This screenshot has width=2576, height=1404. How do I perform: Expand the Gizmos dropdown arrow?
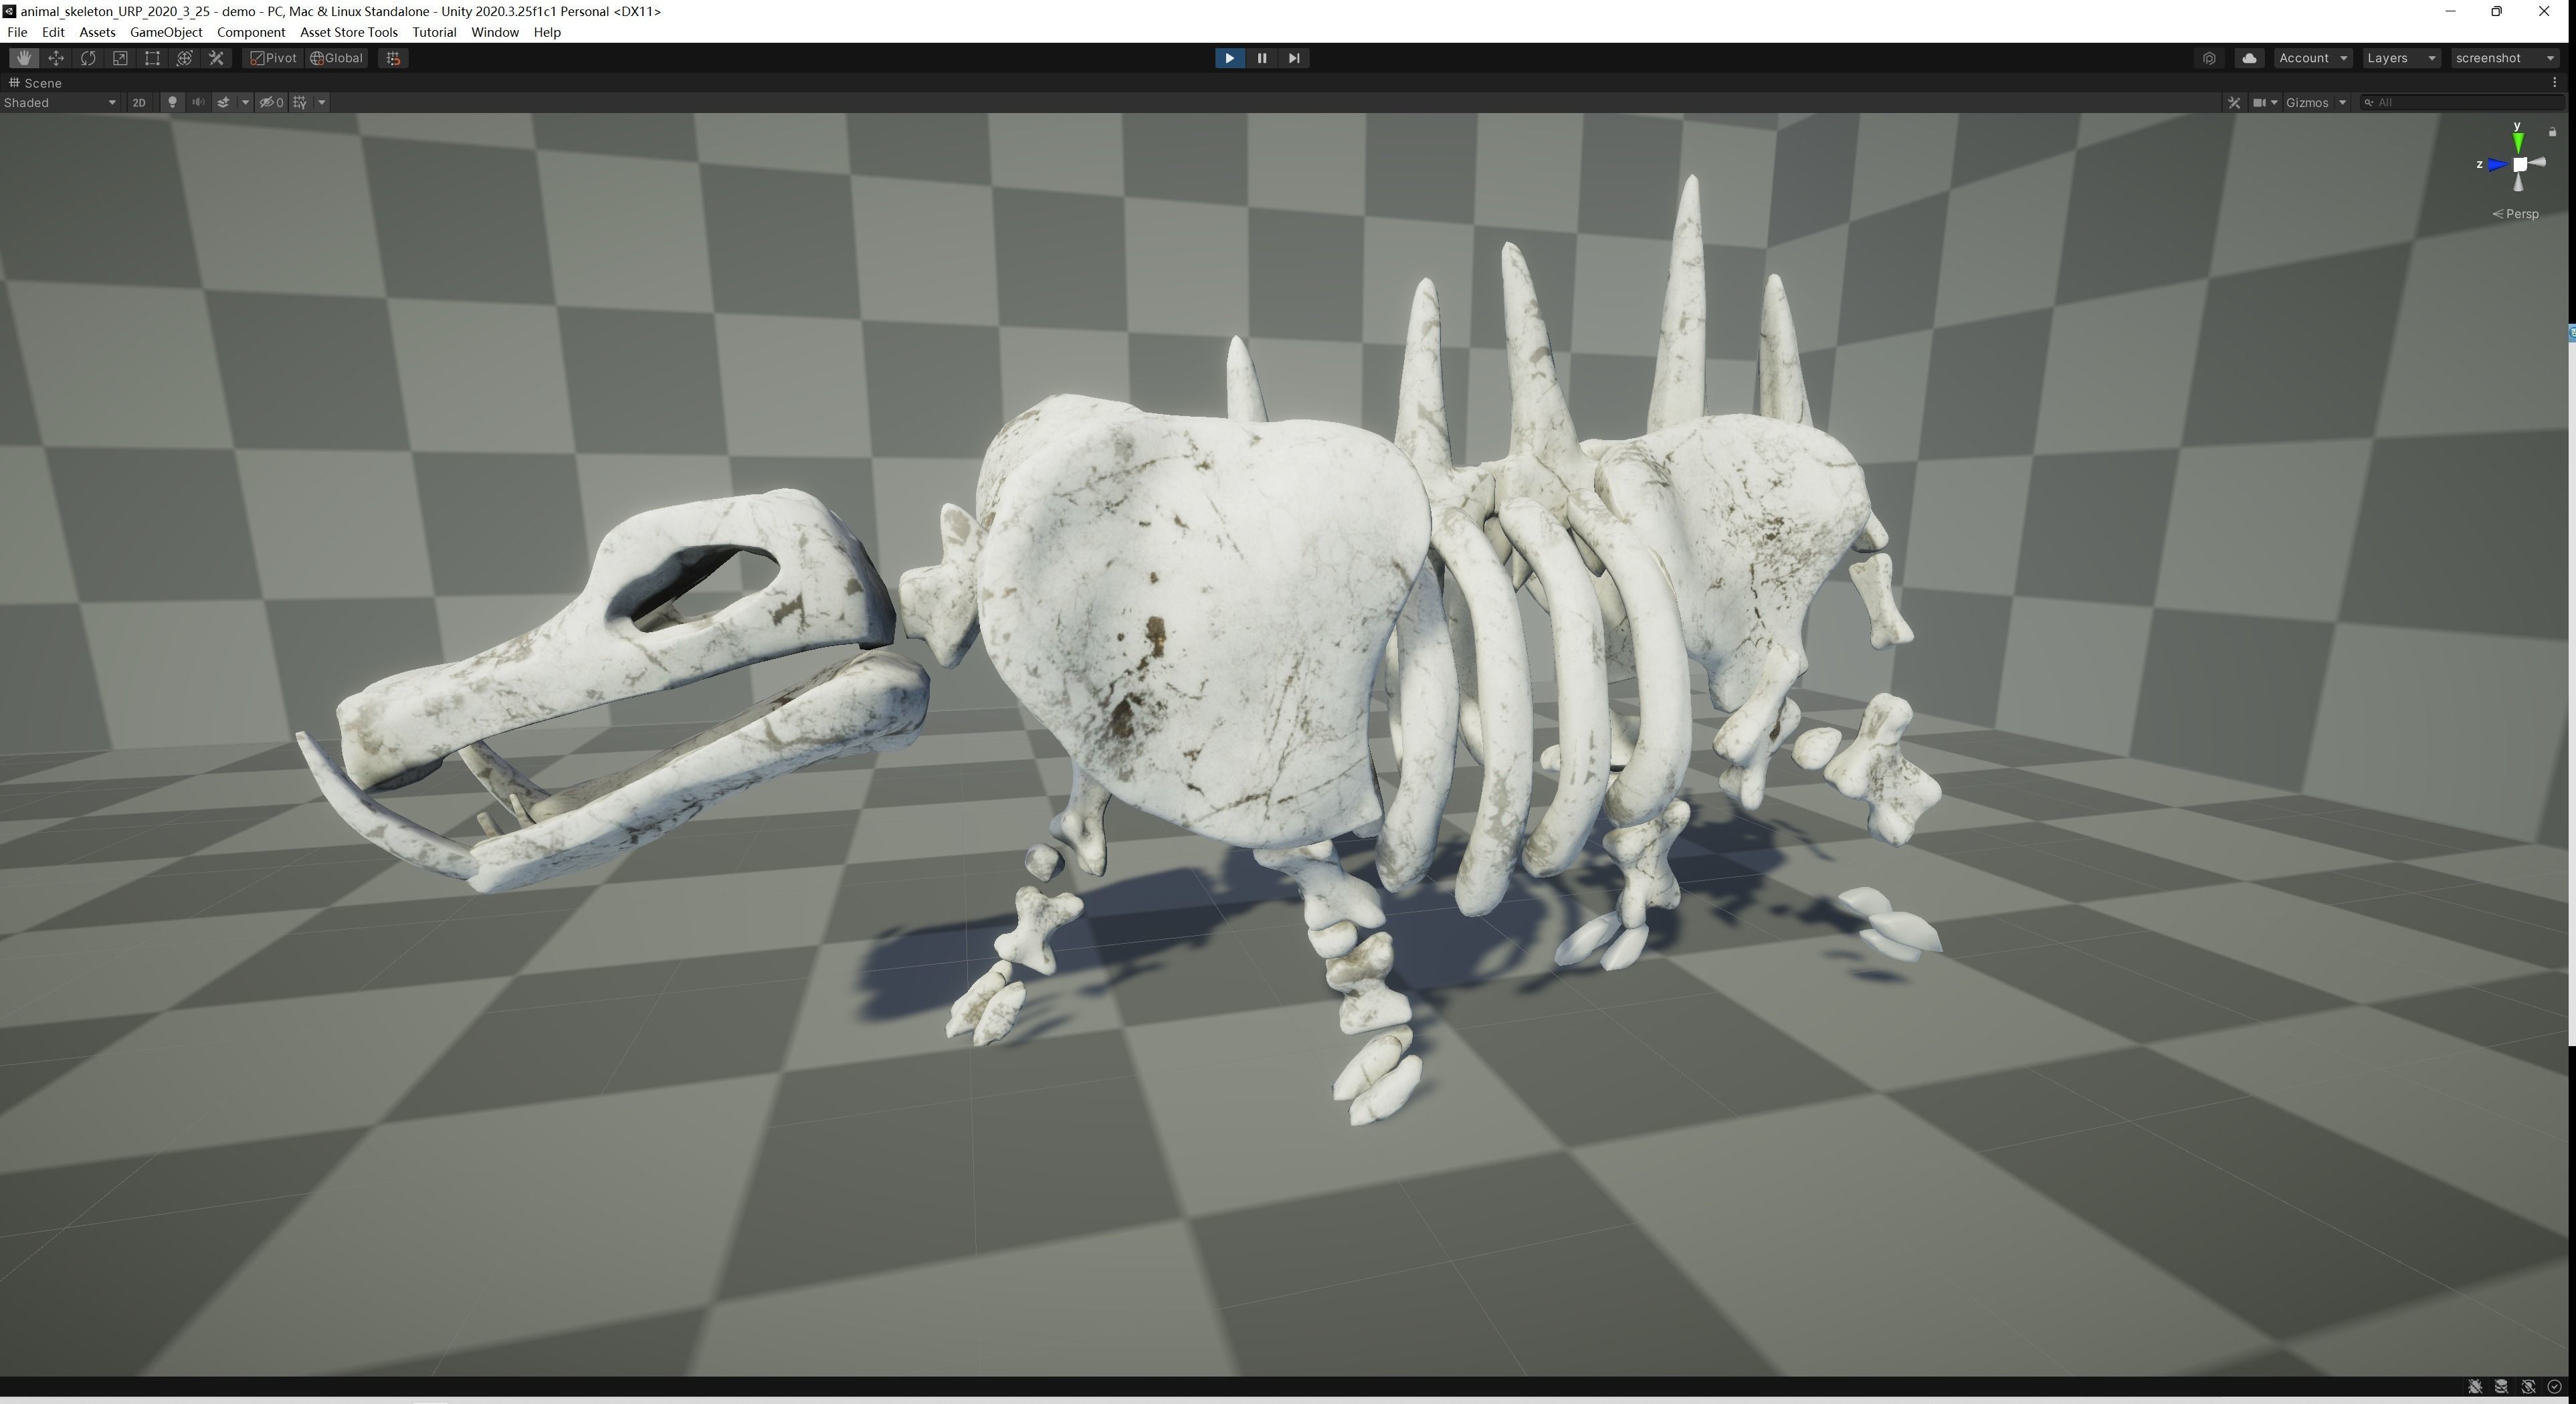tap(2342, 102)
